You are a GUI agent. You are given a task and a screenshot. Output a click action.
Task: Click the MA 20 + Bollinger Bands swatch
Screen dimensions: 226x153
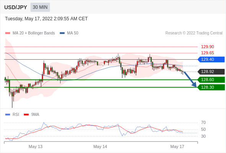pos(8,33)
